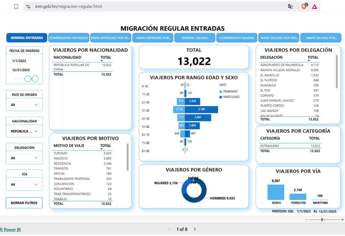Switch to Comparativo Entradas tab
The height and width of the screenshot is (236, 345).
pos(69,38)
